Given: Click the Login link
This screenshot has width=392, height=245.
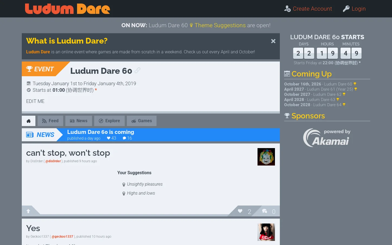Looking at the screenshot, I should [x=359, y=9].
